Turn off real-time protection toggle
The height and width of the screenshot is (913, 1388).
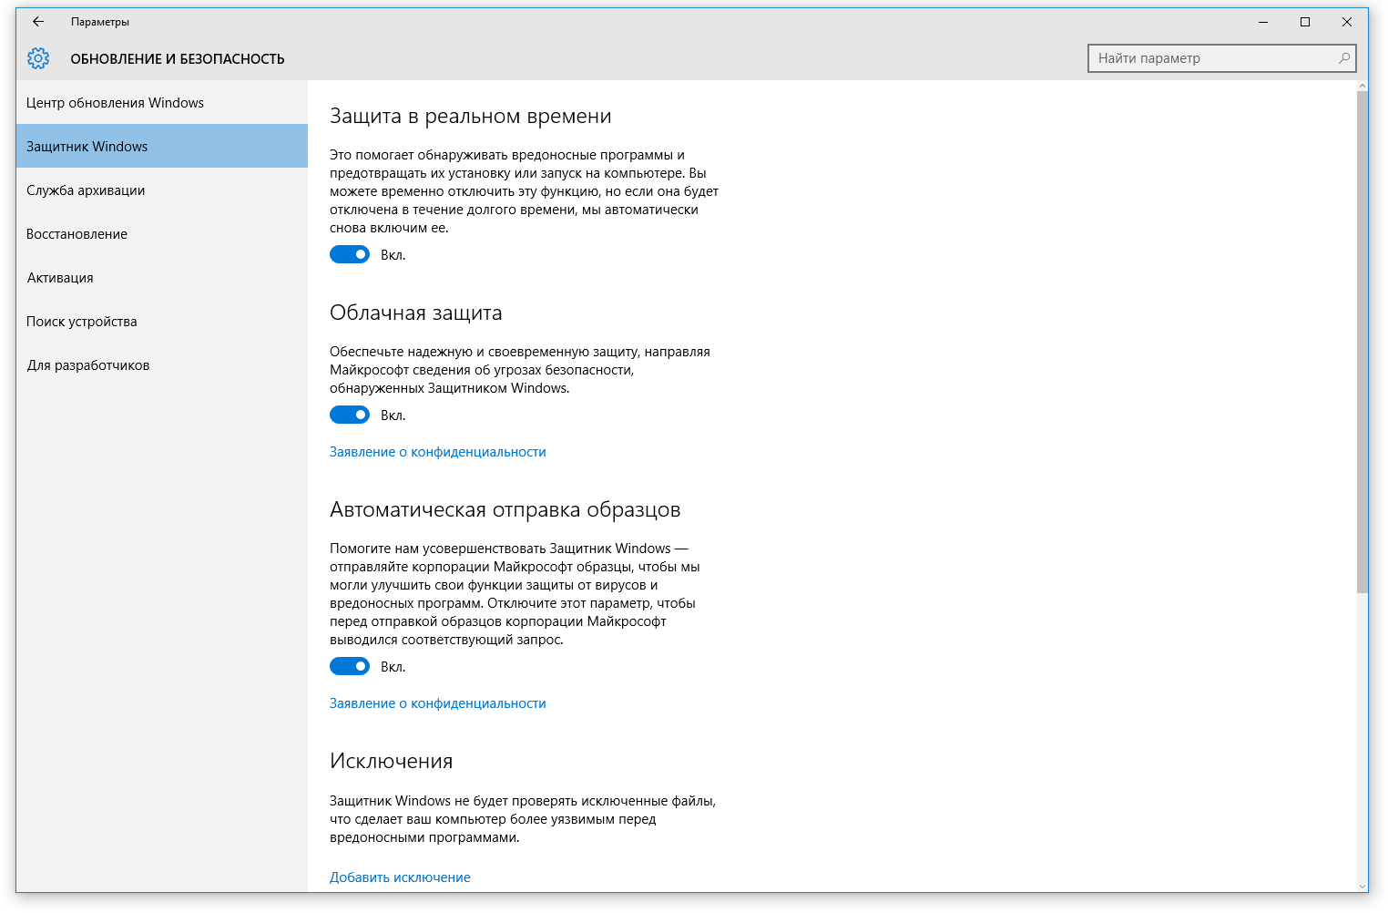(x=350, y=254)
